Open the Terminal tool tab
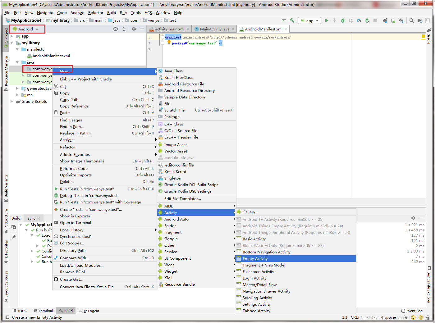435x323 pixels. click(x=43, y=311)
